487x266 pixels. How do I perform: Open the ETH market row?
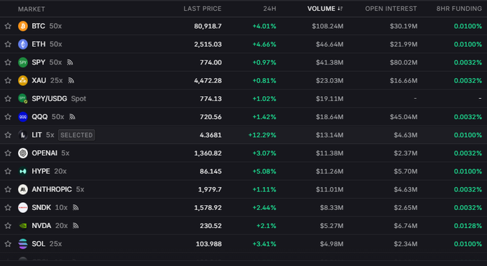(x=243, y=44)
